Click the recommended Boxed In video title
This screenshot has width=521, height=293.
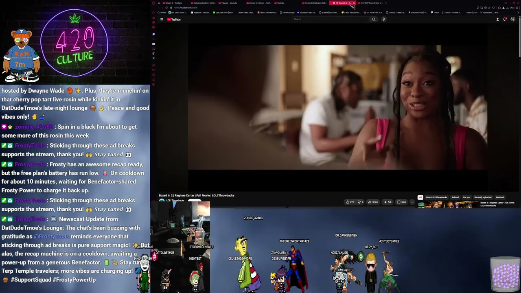pos(497,204)
